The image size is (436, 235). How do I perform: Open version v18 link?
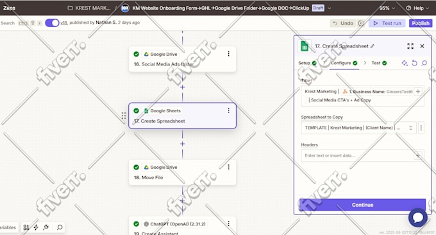pos(63,23)
